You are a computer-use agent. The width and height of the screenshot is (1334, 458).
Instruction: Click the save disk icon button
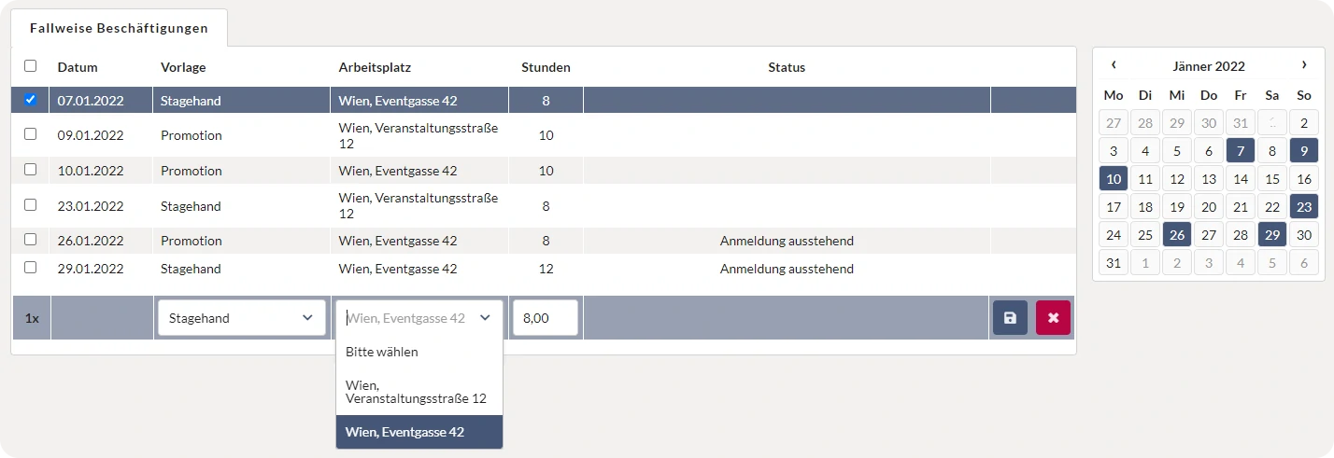tap(1010, 318)
